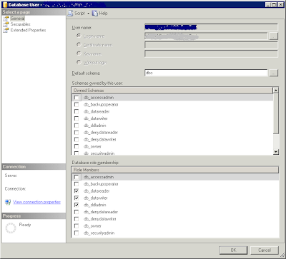Check db_backupoperator in Role Members
The height and width of the screenshot is (259, 286).
coord(77,184)
